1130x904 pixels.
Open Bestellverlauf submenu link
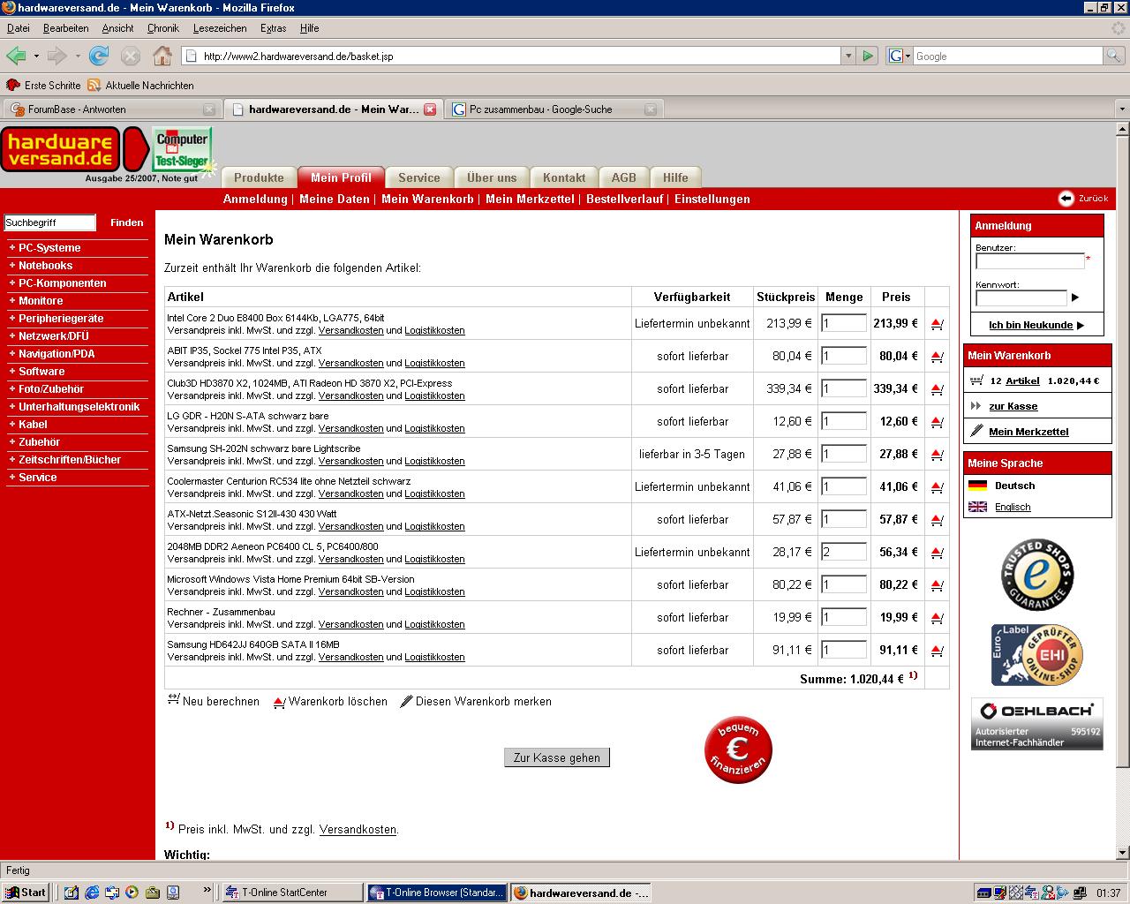click(x=624, y=199)
